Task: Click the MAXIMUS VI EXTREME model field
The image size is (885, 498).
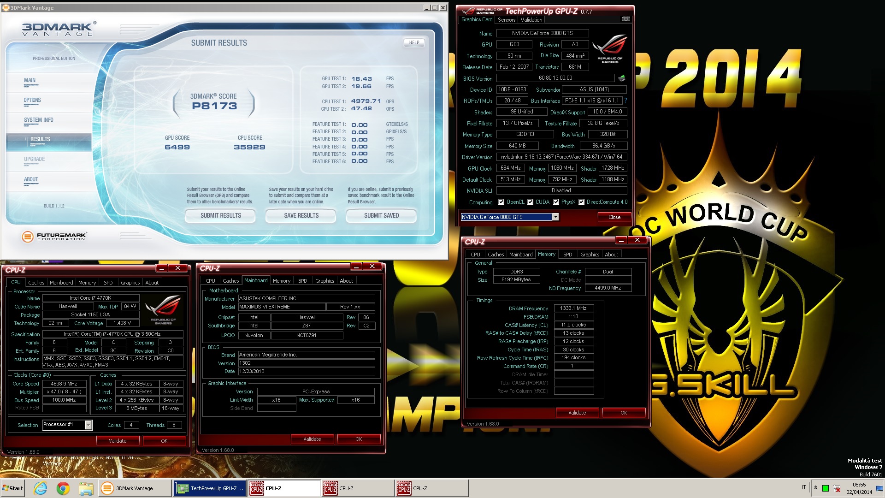Action: click(x=281, y=307)
